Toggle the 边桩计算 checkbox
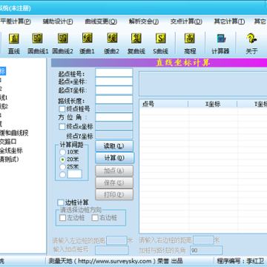This screenshot has width=267, height=267. pos(61,202)
